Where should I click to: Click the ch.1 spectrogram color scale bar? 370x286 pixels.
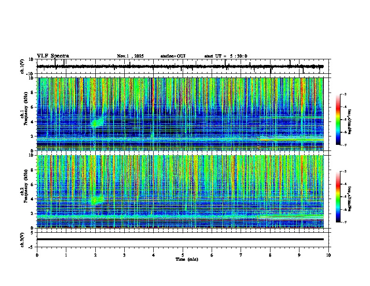click(338, 120)
